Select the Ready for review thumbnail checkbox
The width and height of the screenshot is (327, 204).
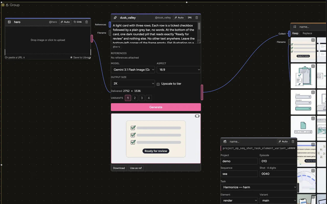tap(313, 40)
